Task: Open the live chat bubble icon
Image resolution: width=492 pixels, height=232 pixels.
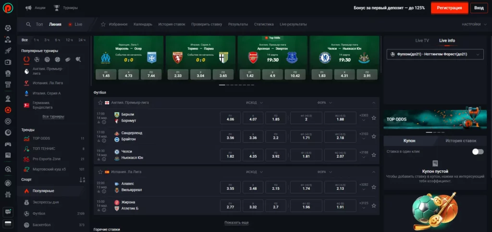Action: click(x=8, y=212)
